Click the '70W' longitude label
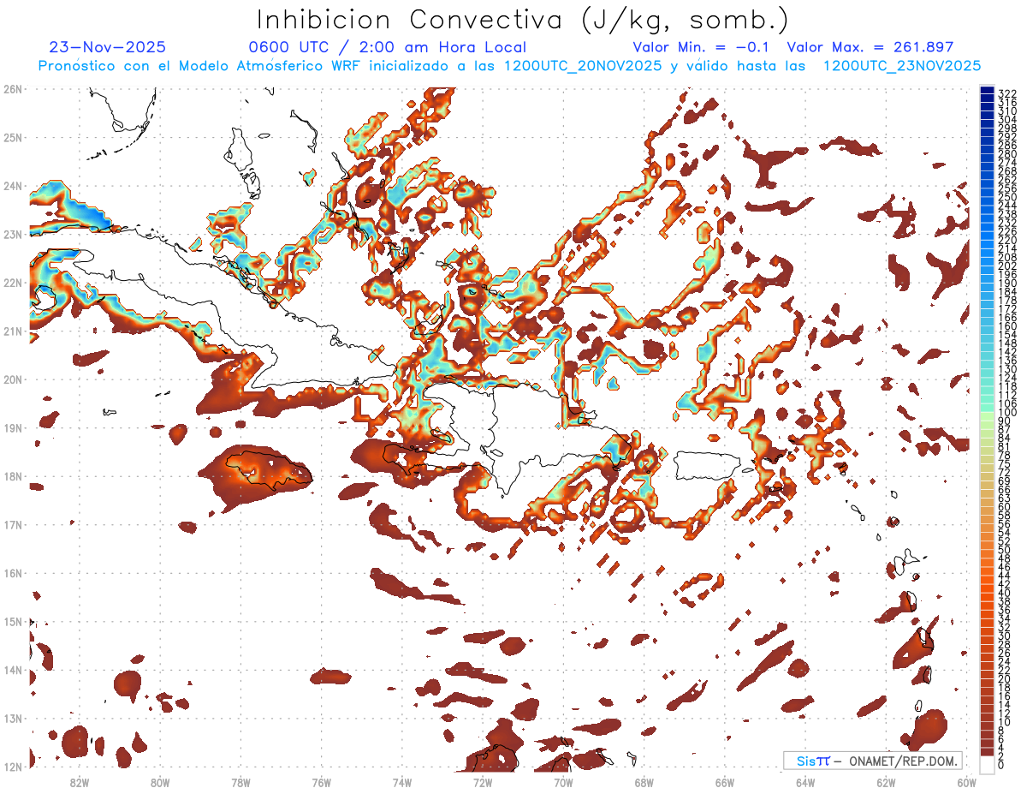Viewport: 1027px width, 794px height. (563, 782)
